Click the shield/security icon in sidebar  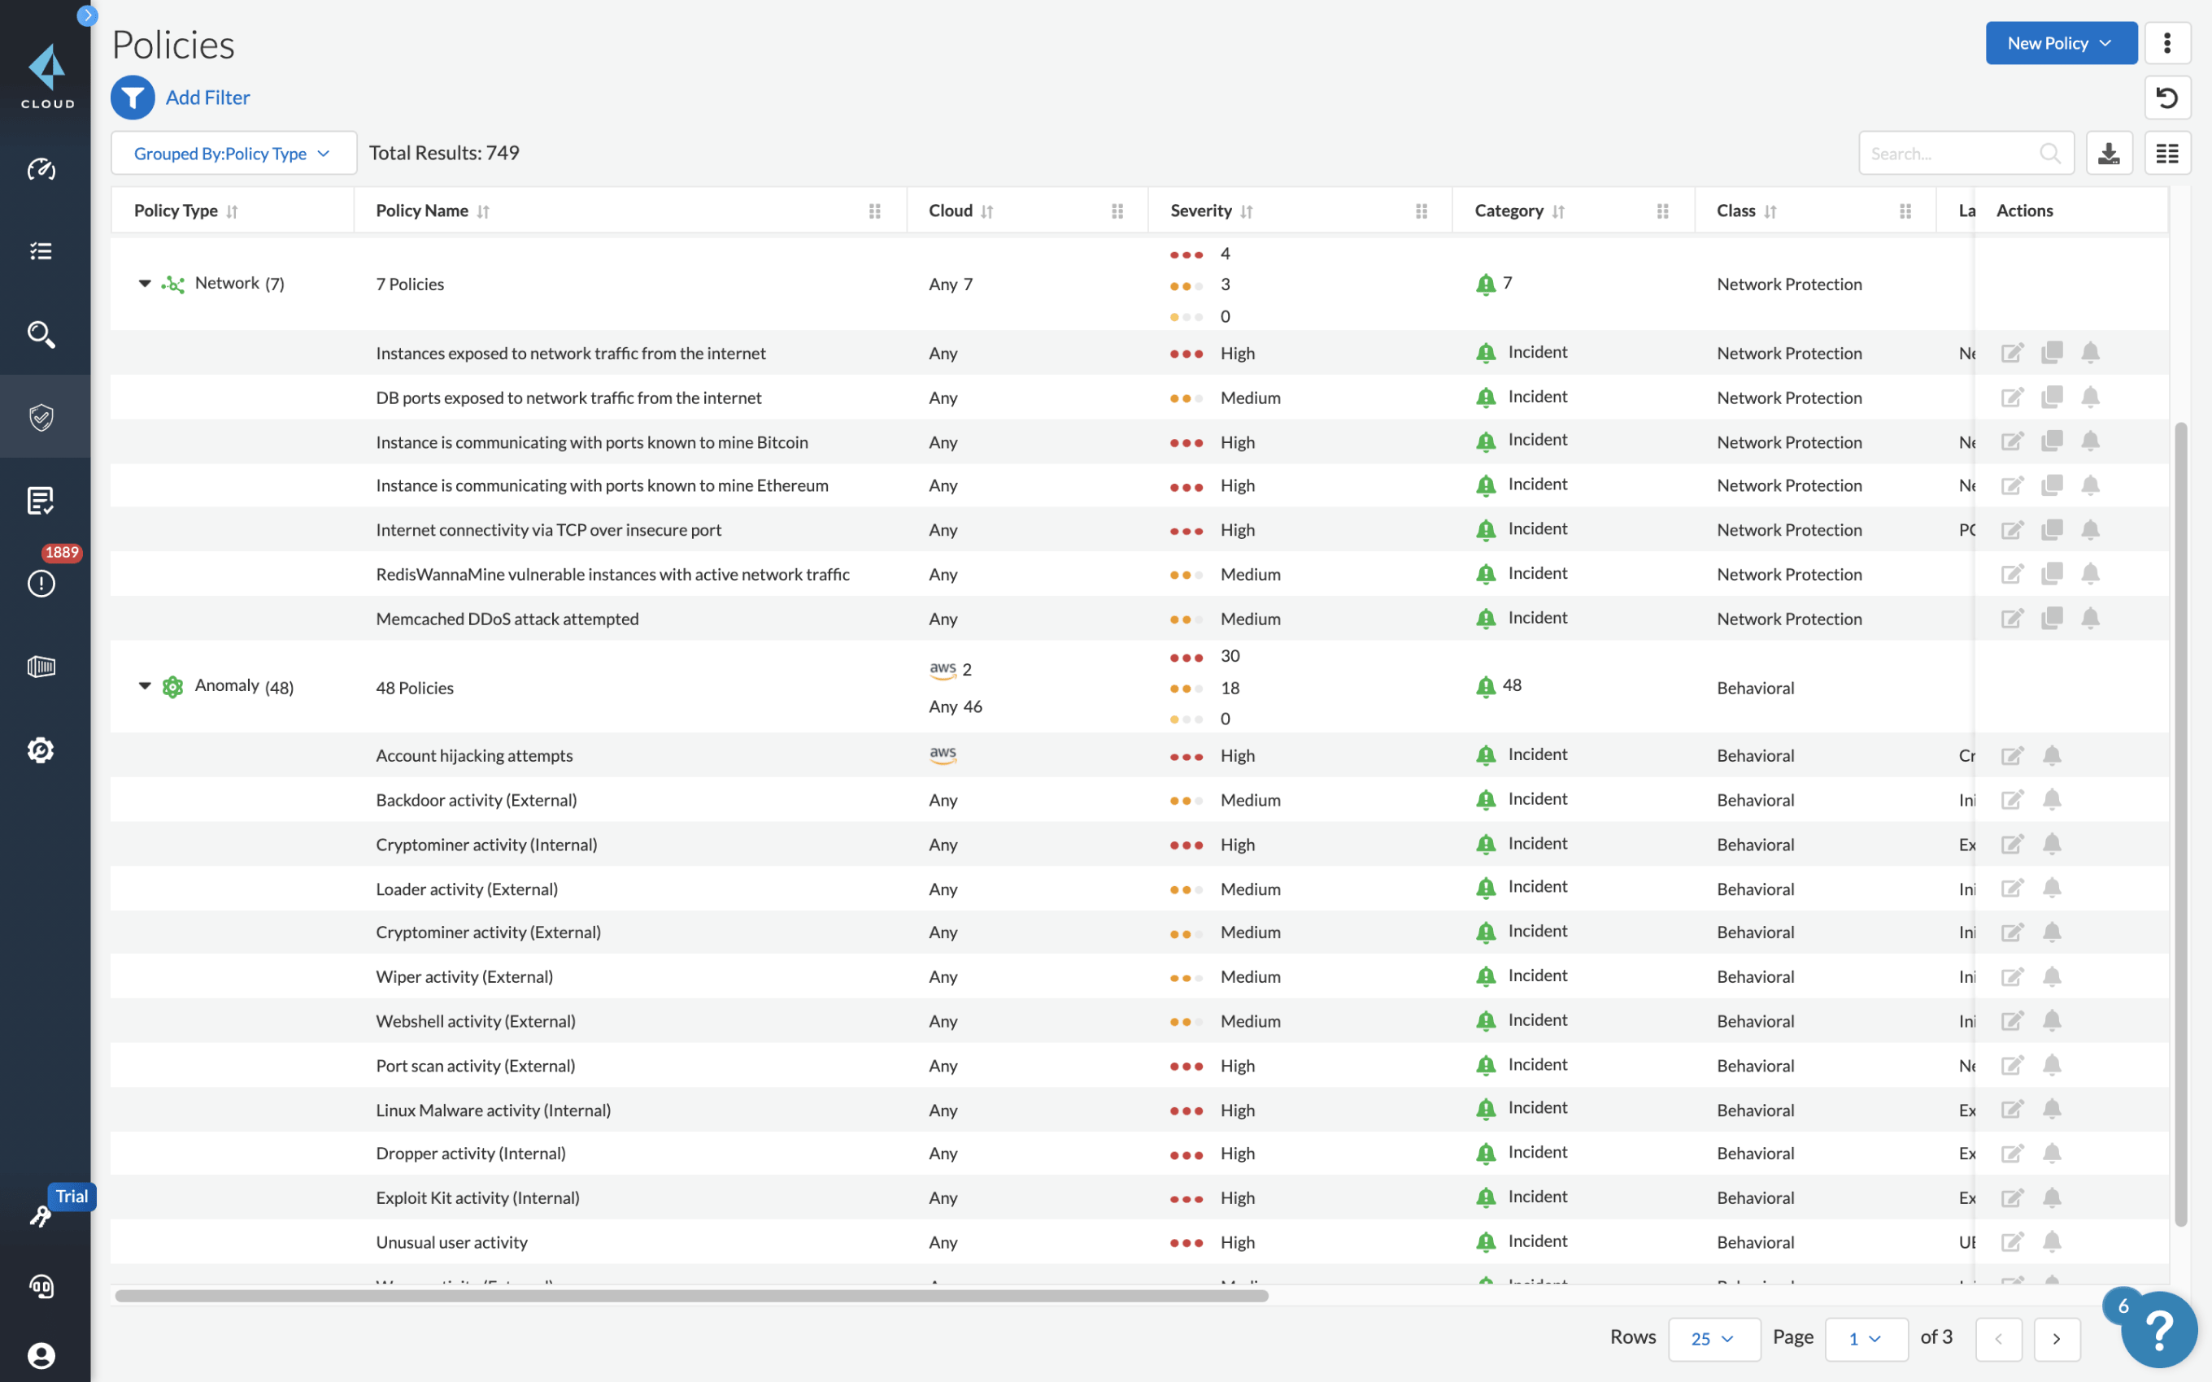tap(41, 417)
